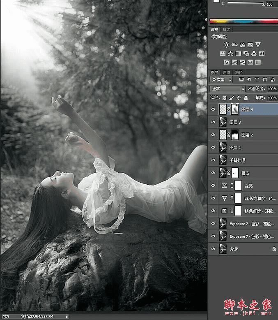This screenshot has width=278, height=320.
Task: Select Exposure 7 layer directly above 背景
Action: pos(243,236)
